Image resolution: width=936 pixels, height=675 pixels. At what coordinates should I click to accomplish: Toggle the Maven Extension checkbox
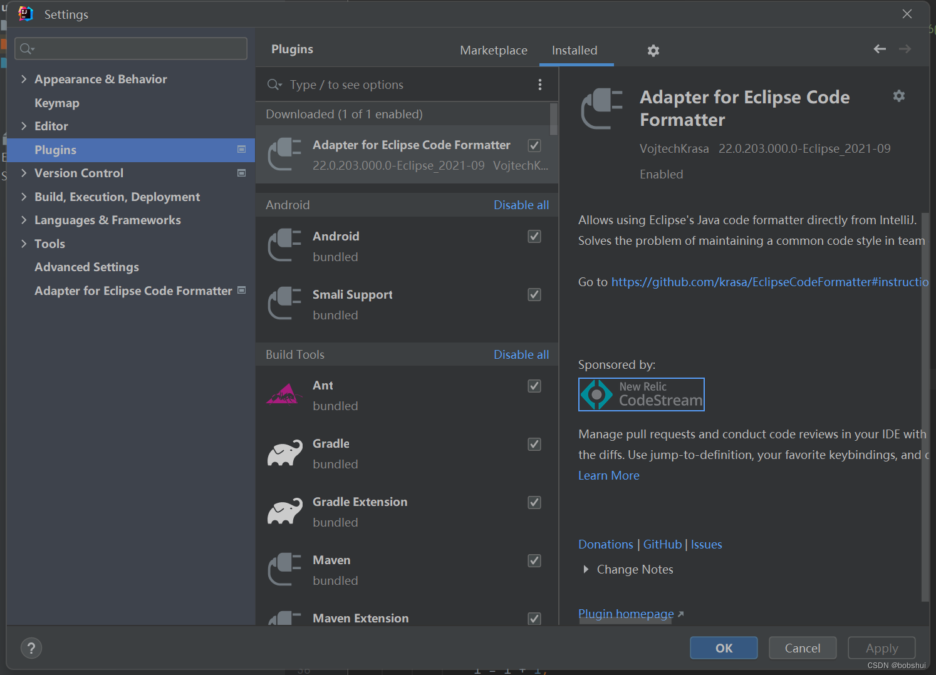click(x=534, y=619)
